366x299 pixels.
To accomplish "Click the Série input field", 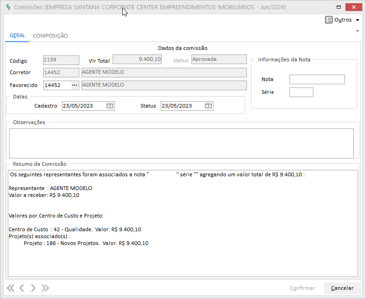I will [301, 92].
